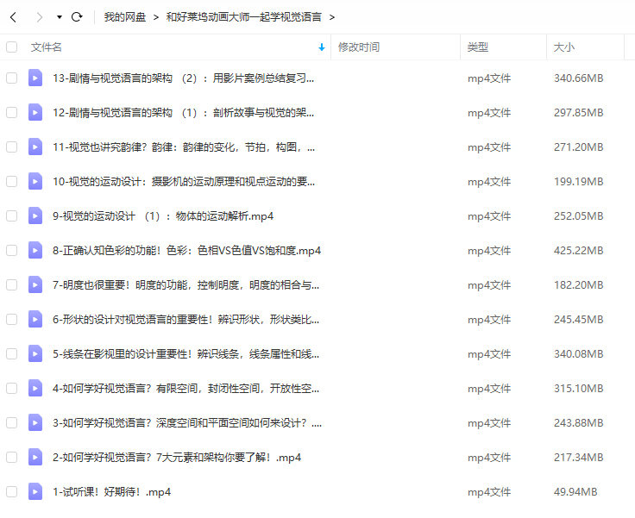Viewport: 635px width, 518px height.
Task: Click the 和好莱坞动画大师一起学视觉语言 breadcrumb folder
Action: [245, 16]
